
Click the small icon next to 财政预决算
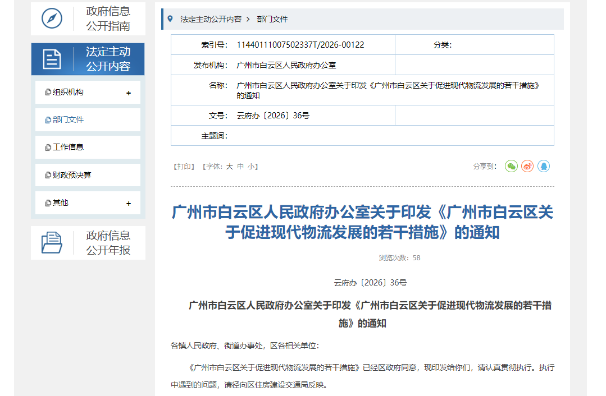[48, 175]
